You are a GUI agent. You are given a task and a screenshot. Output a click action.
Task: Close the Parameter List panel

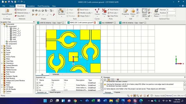101,77
